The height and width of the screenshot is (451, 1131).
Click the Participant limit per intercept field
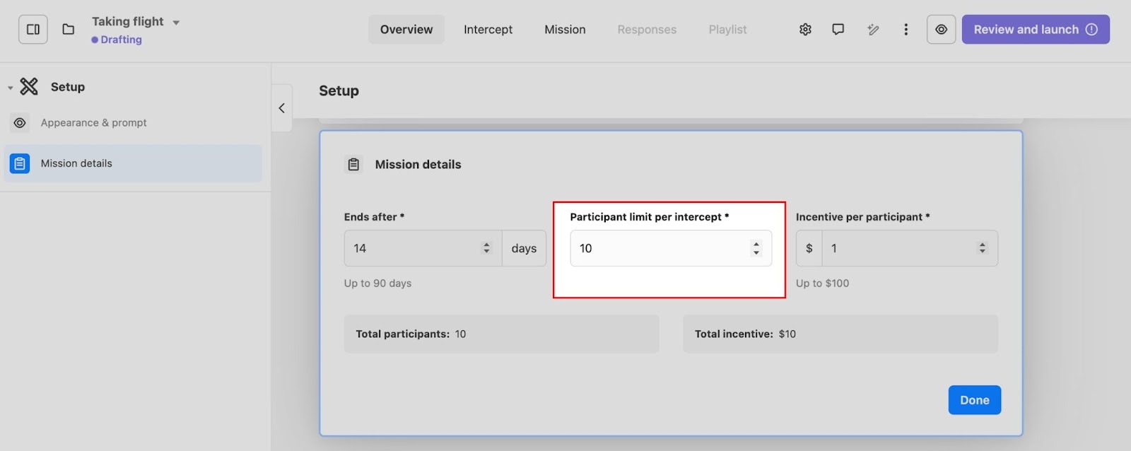click(661, 248)
